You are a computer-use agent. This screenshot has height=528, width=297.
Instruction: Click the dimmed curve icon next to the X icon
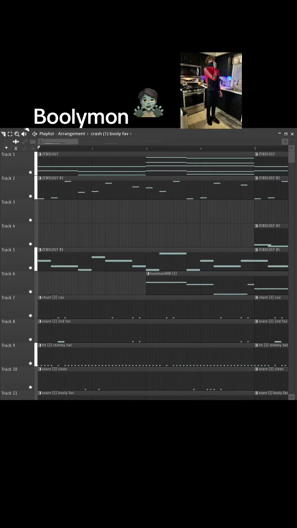(25, 148)
